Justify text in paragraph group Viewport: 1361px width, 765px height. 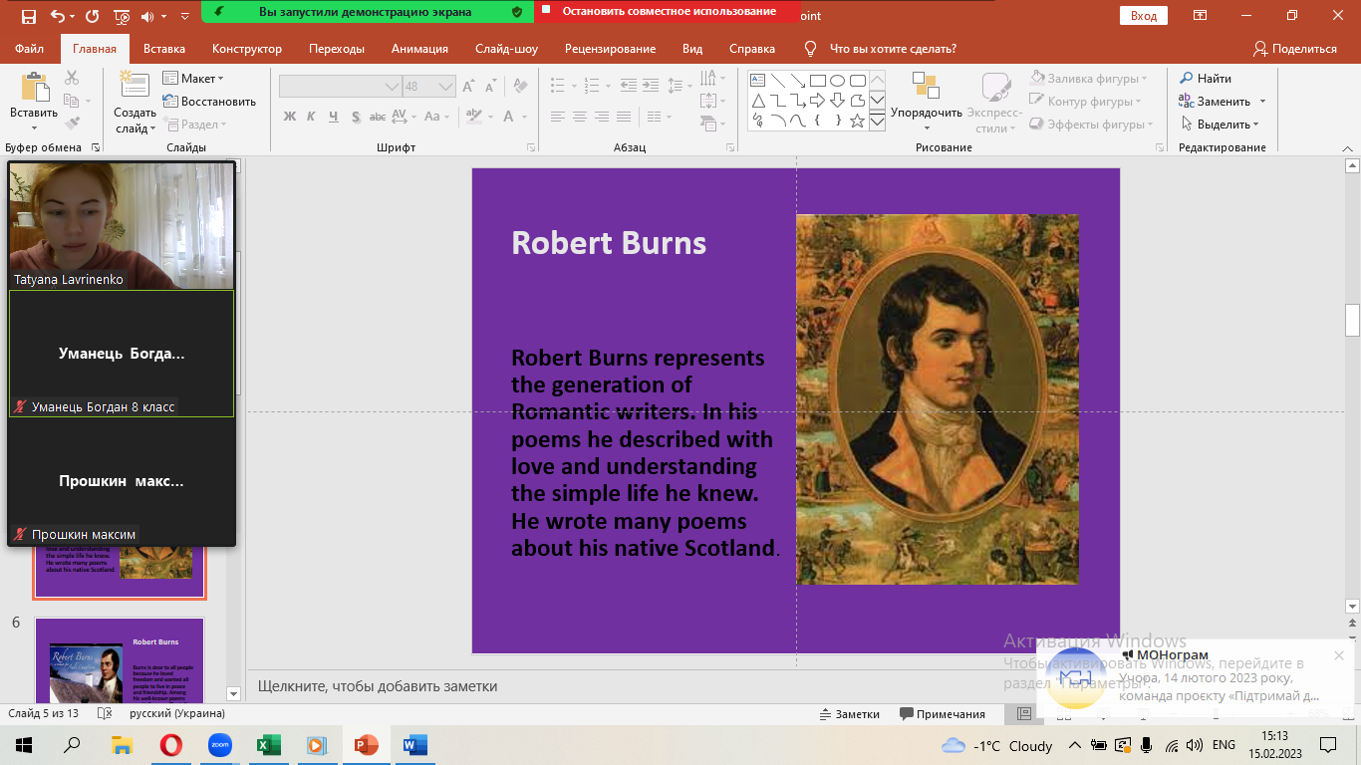tap(626, 117)
